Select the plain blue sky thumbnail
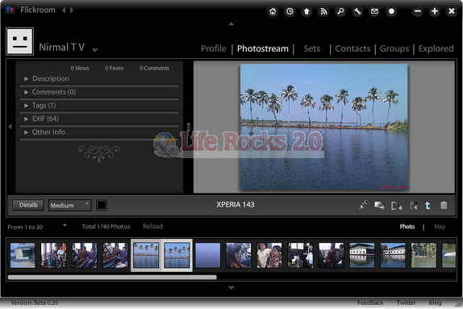 pos(208,256)
